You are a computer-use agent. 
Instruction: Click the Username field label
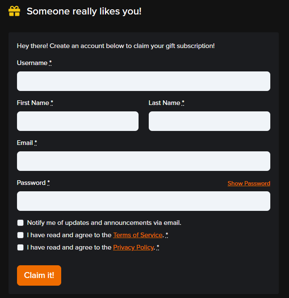click(x=32, y=63)
